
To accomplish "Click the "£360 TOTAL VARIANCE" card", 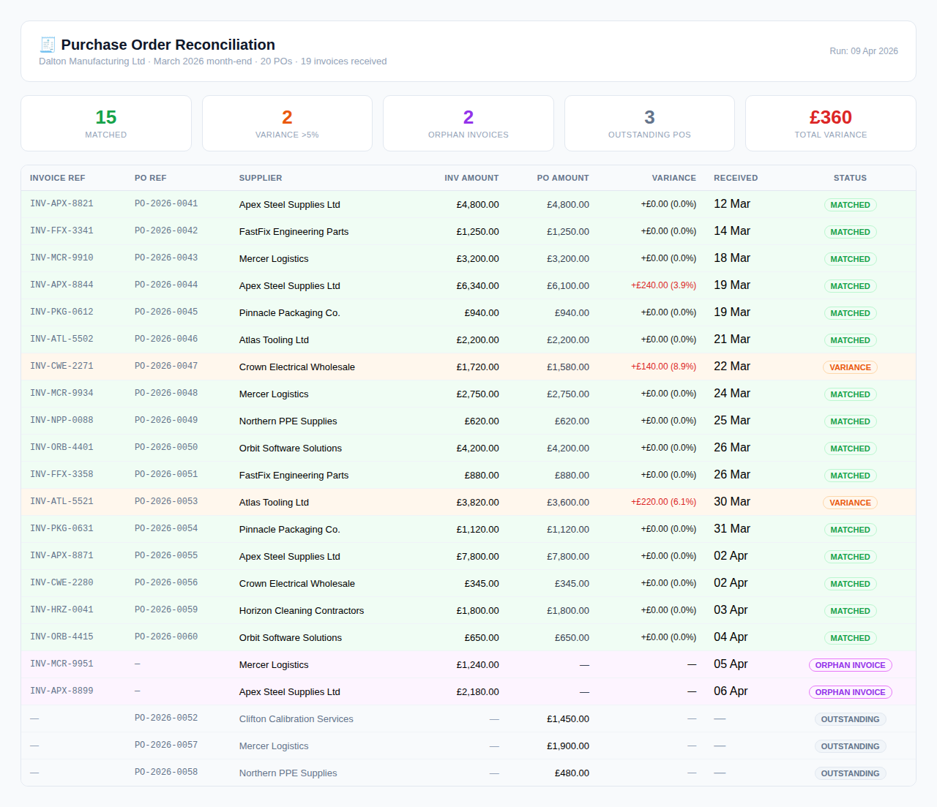I will 830,123.
